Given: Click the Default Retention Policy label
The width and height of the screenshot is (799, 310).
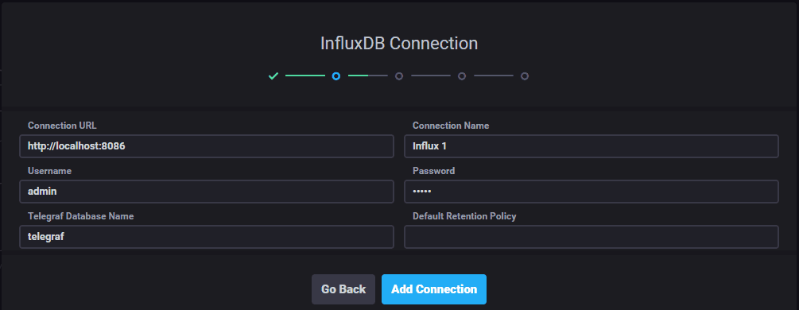Looking at the screenshot, I should click(464, 216).
